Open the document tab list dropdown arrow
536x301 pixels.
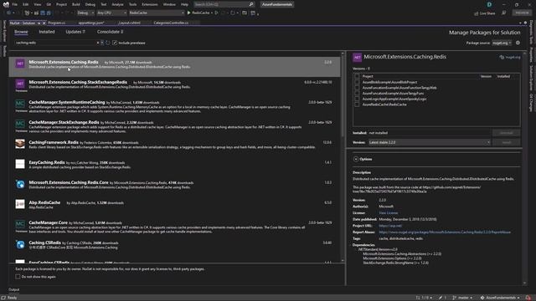coord(519,23)
